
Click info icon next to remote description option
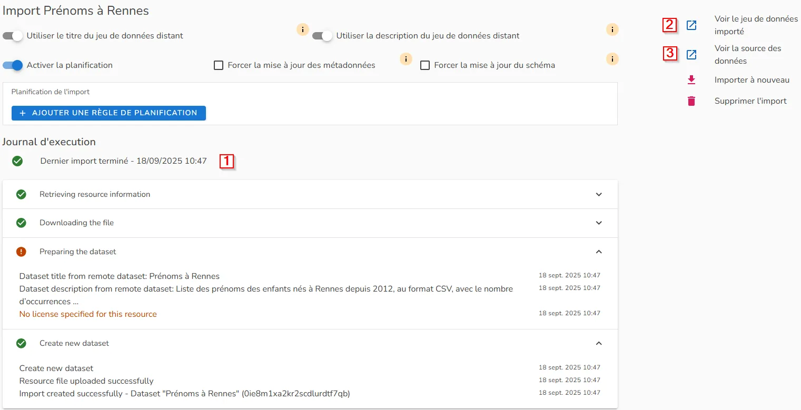[x=612, y=29]
